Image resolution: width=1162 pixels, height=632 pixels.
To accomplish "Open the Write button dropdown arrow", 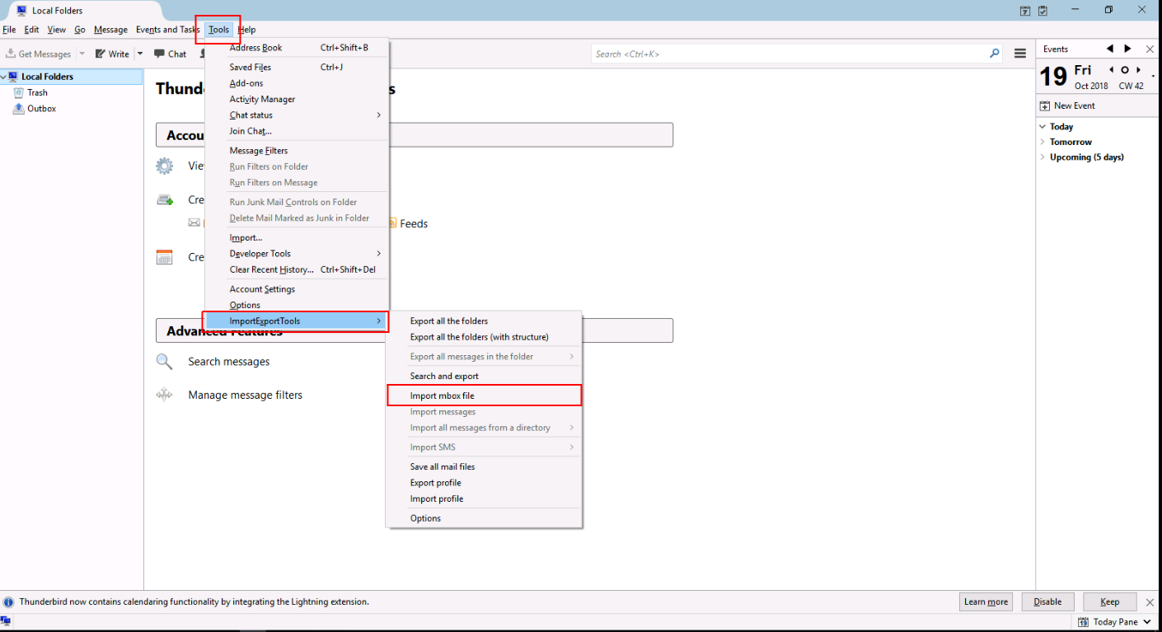I will coord(139,54).
